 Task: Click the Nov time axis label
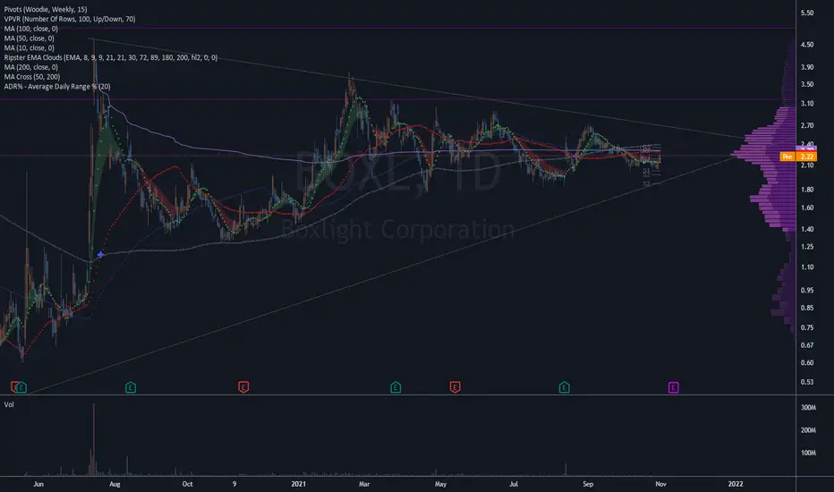click(x=660, y=484)
